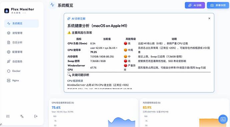Click the value 8.54
Screen dimensions: 230x127
pos(93,43)
